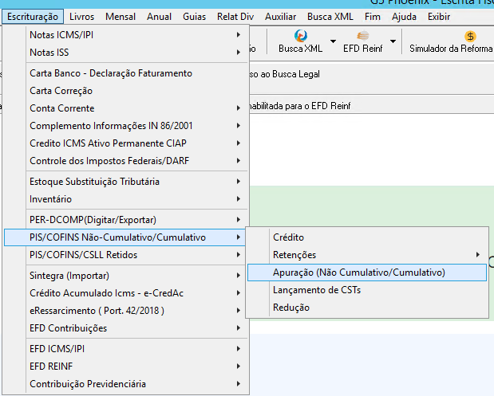Screen dimensions: 494x396
Task: Open the Ajuda menu
Action: (404, 17)
